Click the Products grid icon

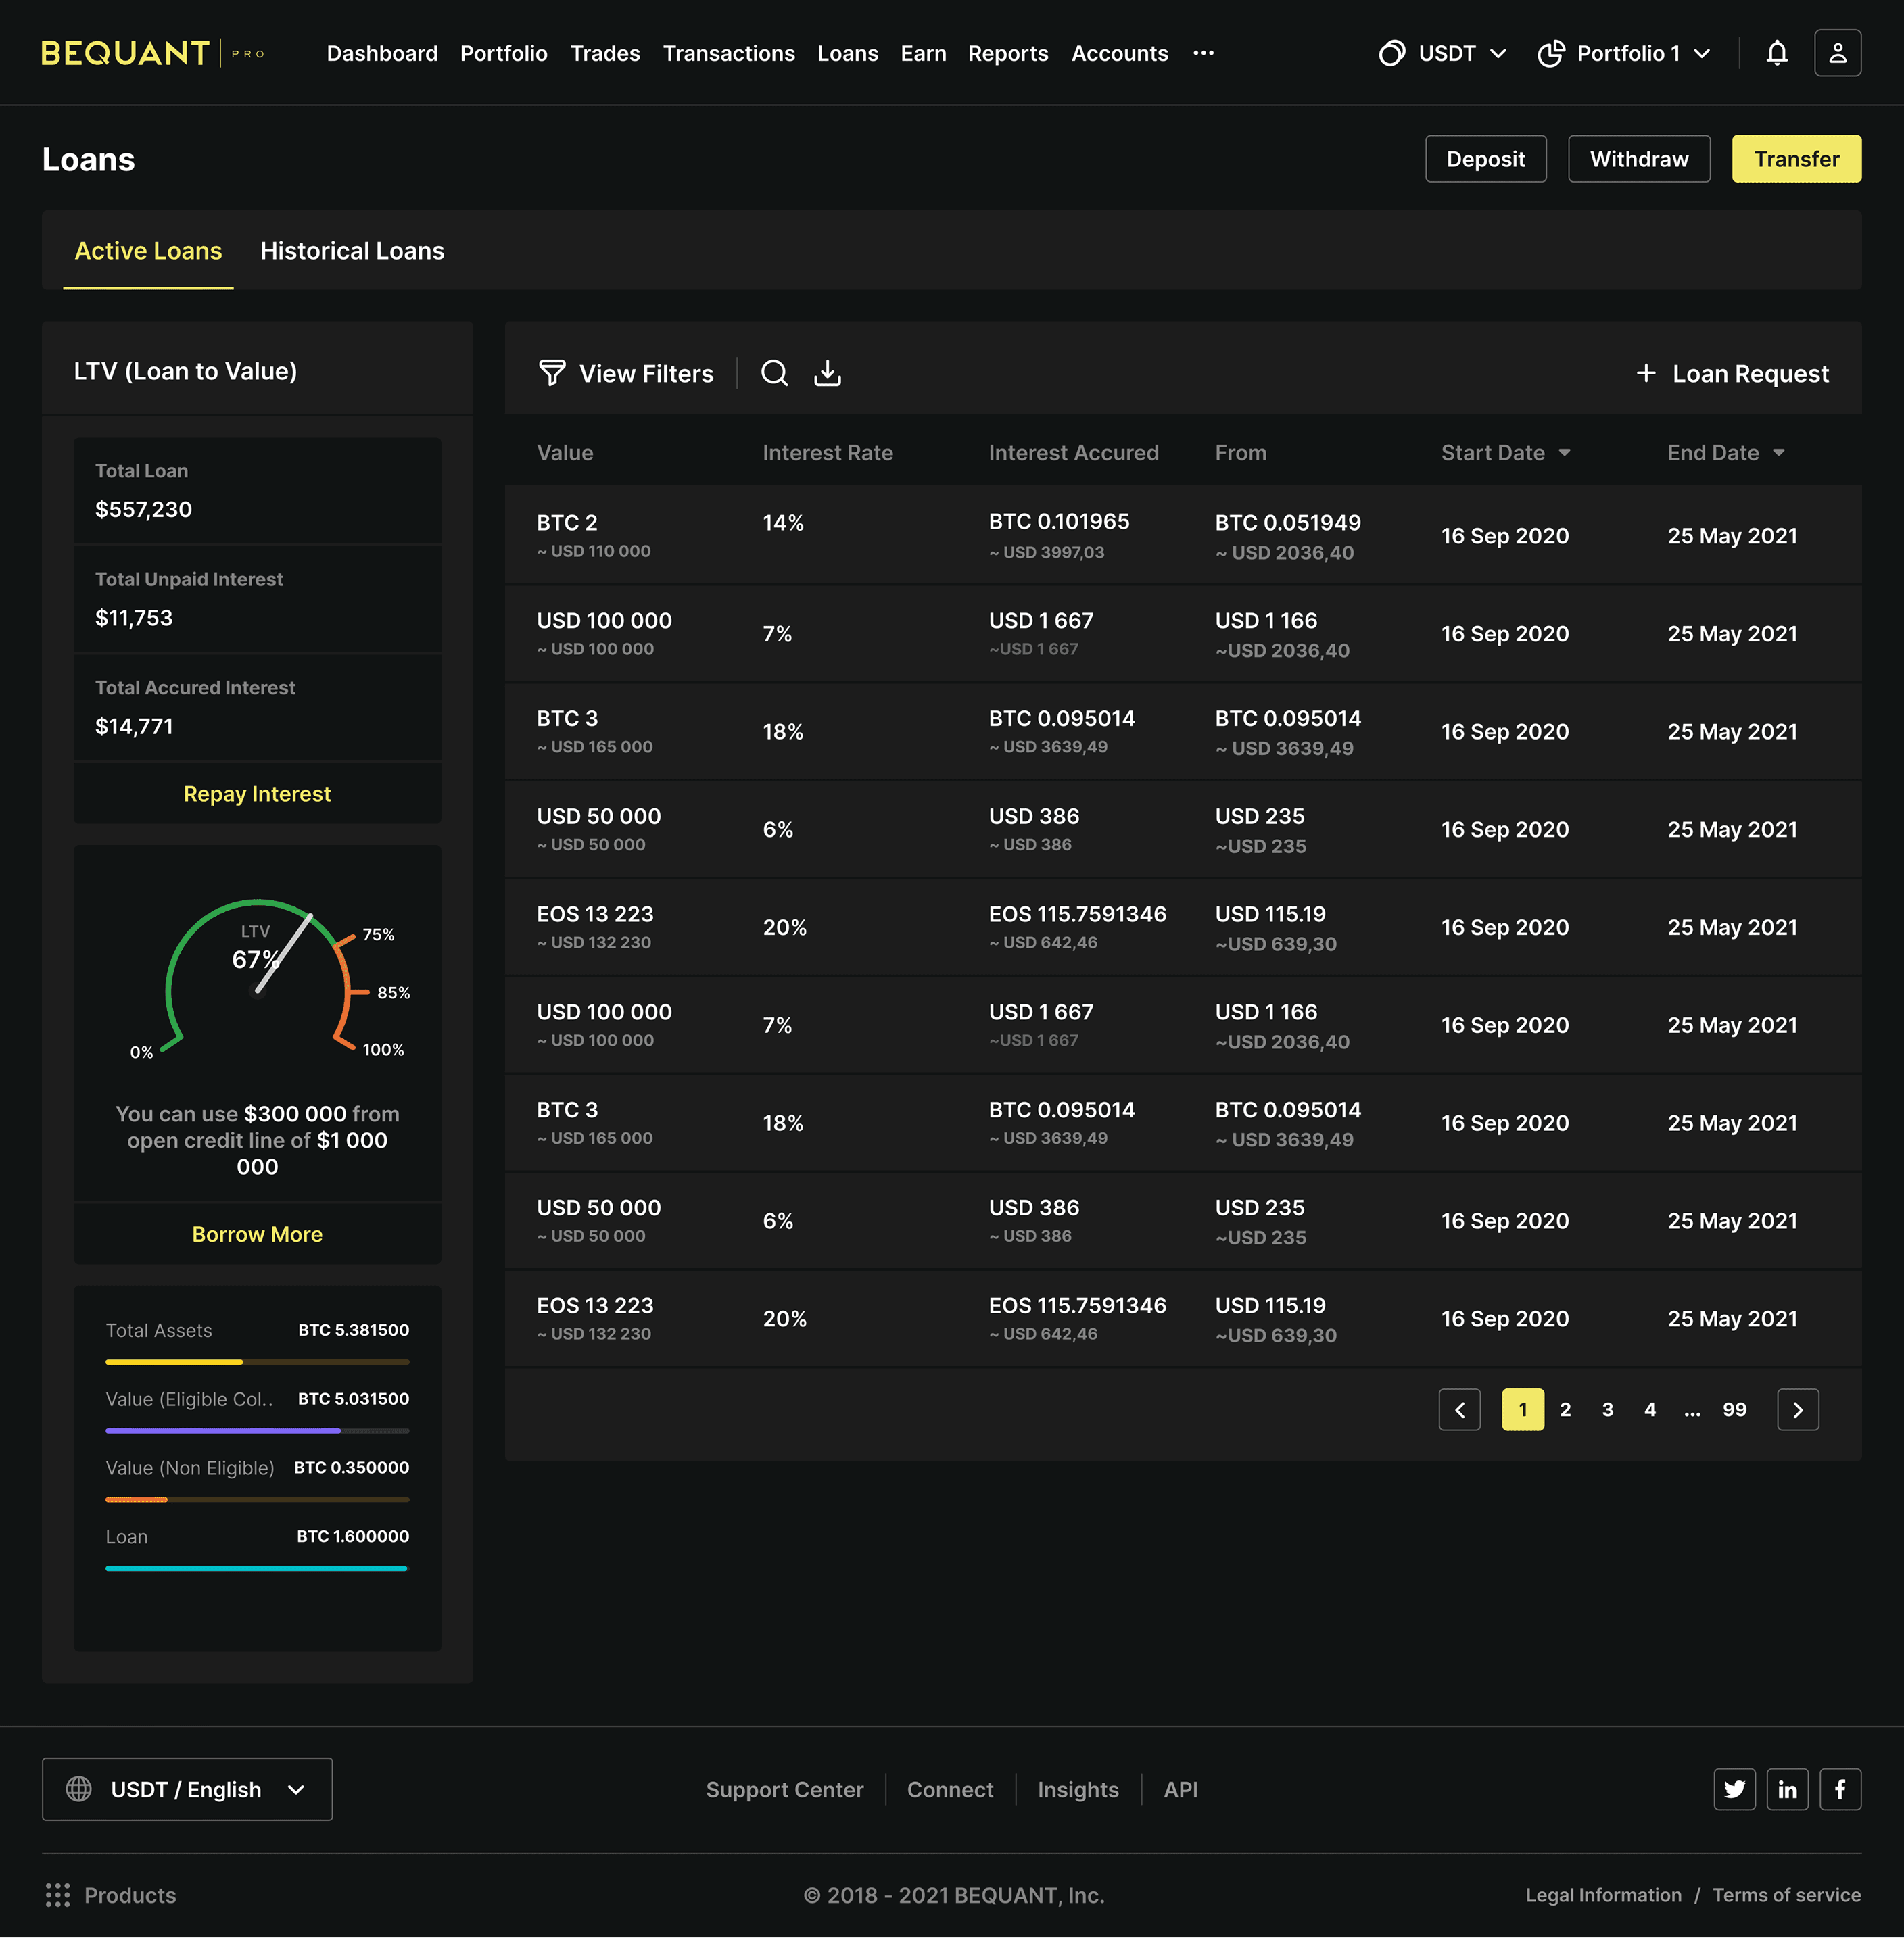[x=58, y=1895]
